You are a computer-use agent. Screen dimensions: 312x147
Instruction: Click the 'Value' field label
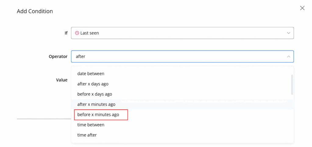[x=62, y=80]
